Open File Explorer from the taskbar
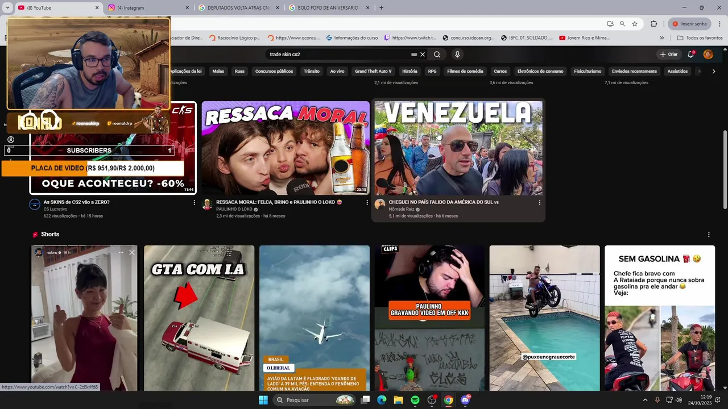This screenshot has width=728, height=409. pyautogui.click(x=398, y=400)
